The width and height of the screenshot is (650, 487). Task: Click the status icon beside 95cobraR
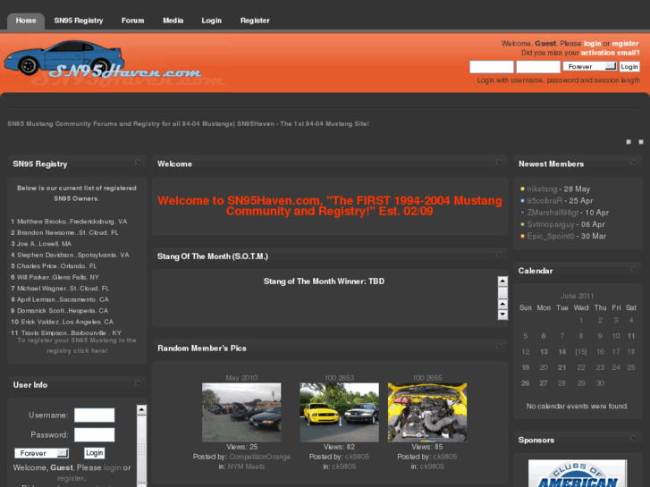[522, 201]
